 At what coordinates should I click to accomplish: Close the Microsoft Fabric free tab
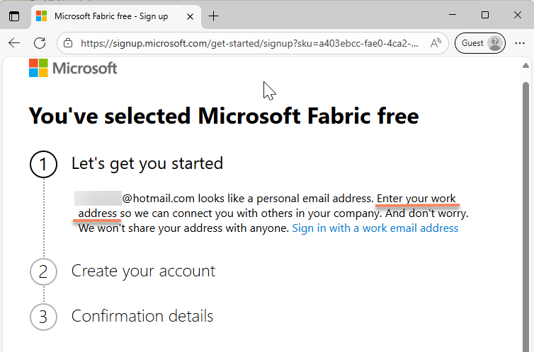coord(191,16)
